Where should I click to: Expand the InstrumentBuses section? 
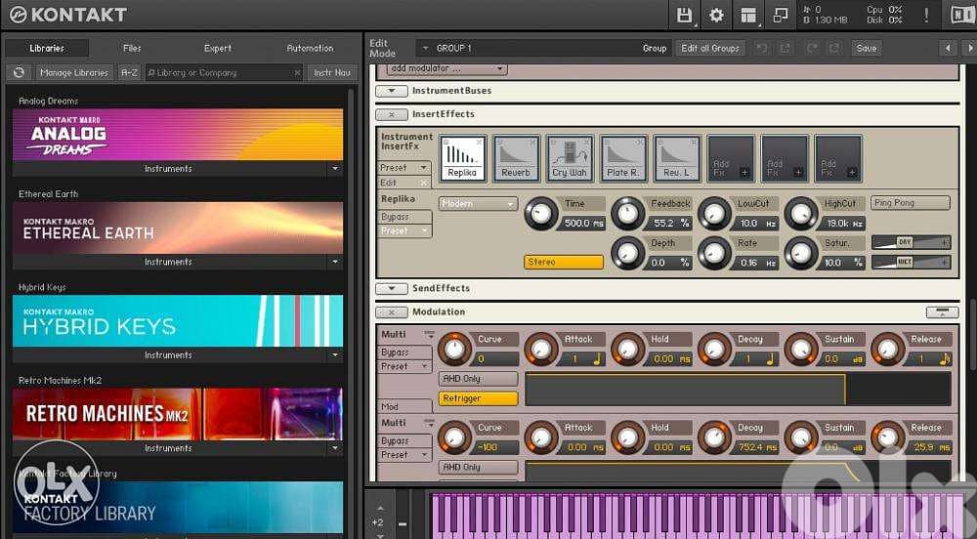pyautogui.click(x=392, y=91)
